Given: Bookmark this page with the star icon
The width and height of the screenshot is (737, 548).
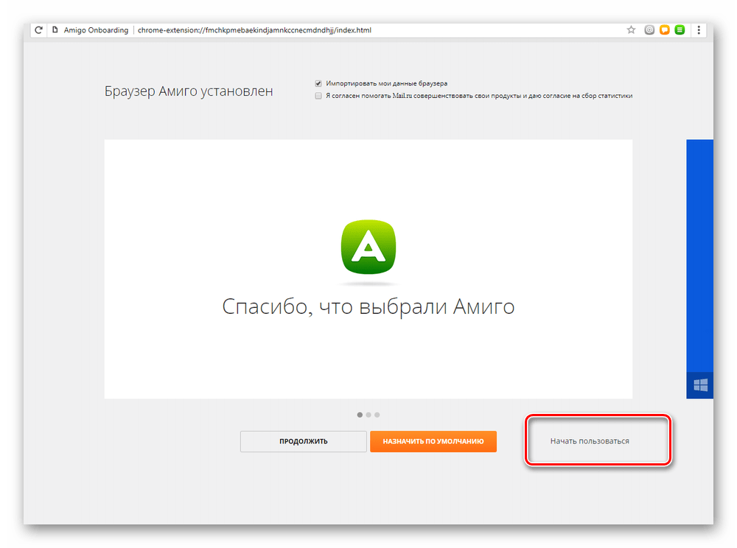Looking at the screenshot, I should point(631,30).
